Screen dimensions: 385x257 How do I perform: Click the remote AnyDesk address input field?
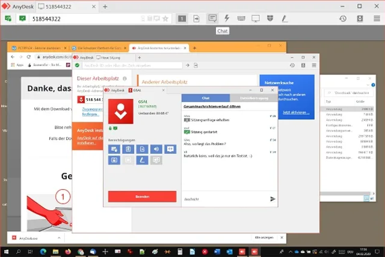click(132, 65)
